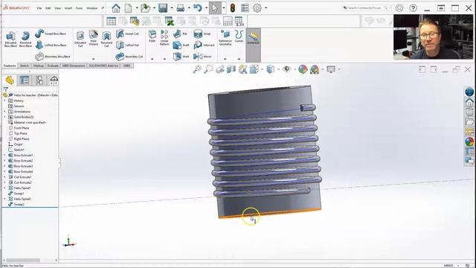Screen dimensions: 476x268
Task: Expand the Undo dropdown arrow
Action: click(207, 8)
